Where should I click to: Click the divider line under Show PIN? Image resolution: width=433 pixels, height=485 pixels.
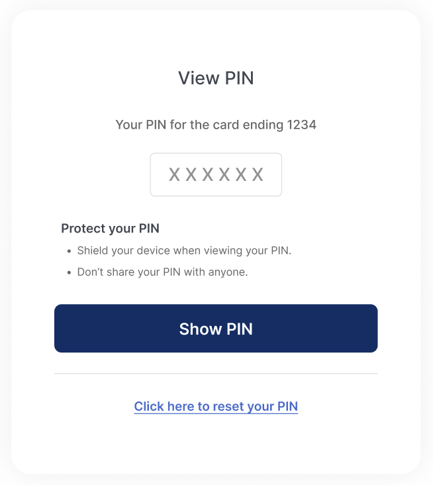[216, 374]
